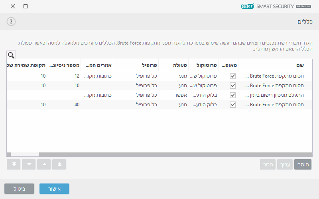Click פרוטוקול ש... in the first row
This screenshot has width=319, height=199.
click(x=203, y=76)
